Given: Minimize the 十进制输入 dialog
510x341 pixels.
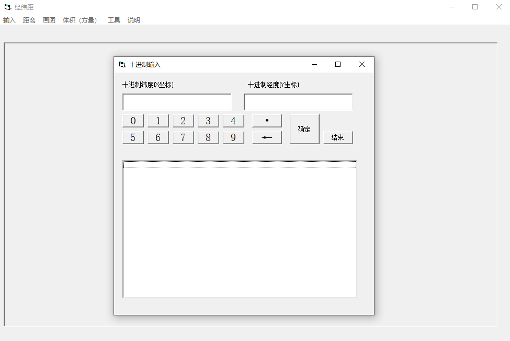Looking at the screenshot, I should [x=314, y=64].
